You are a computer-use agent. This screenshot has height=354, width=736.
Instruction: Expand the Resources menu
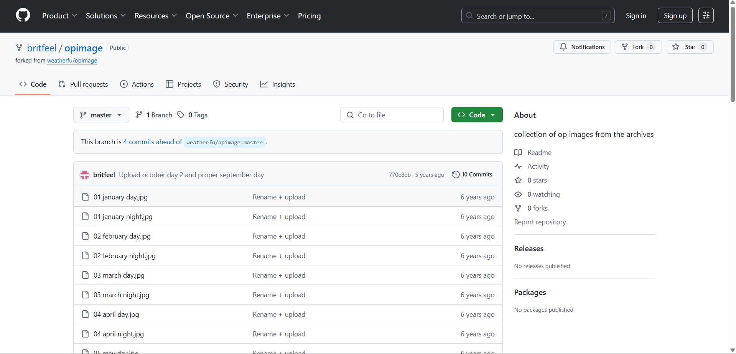(155, 16)
